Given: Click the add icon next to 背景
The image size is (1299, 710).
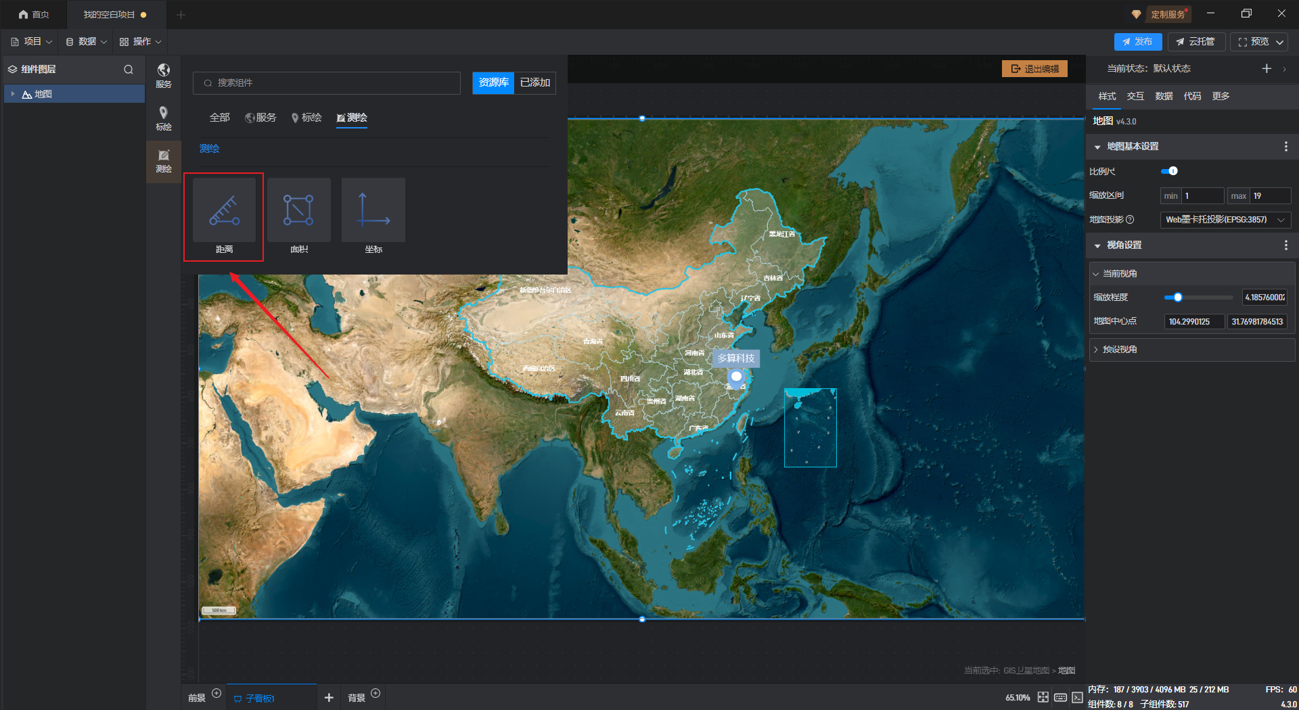Looking at the screenshot, I should (x=375, y=693).
